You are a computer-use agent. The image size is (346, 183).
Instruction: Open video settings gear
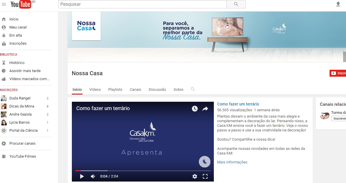pyautogui.click(x=194, y=176)
